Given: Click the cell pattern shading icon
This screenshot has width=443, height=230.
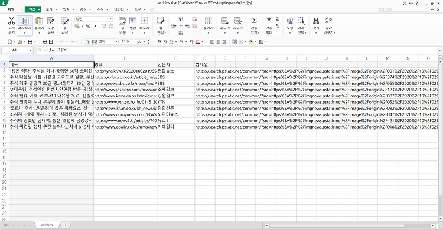Looking at the screenshot, I should 261,41.
